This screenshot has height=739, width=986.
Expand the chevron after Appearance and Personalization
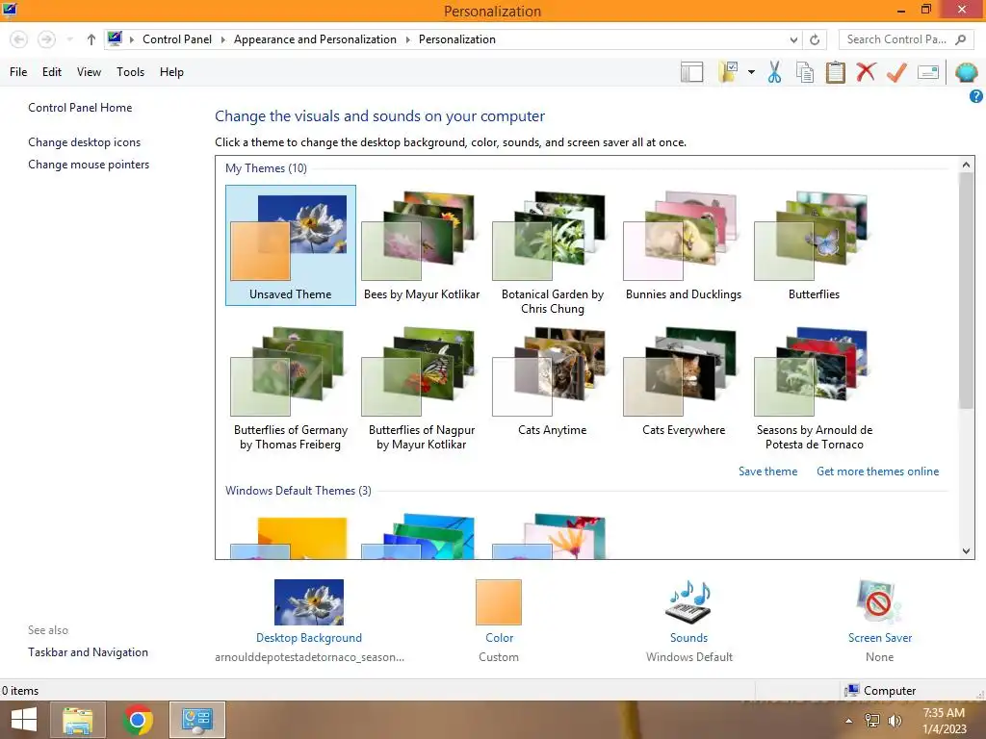tap(407, 39)
